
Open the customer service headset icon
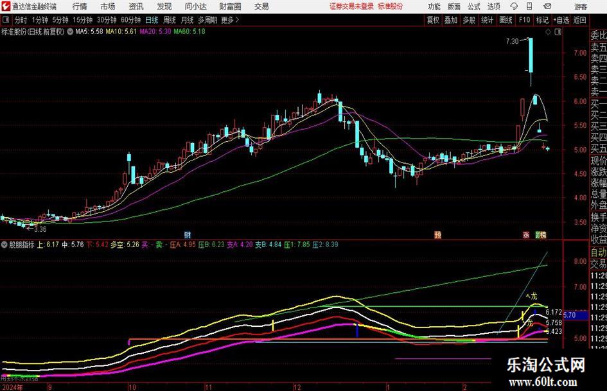pos(514,6)
